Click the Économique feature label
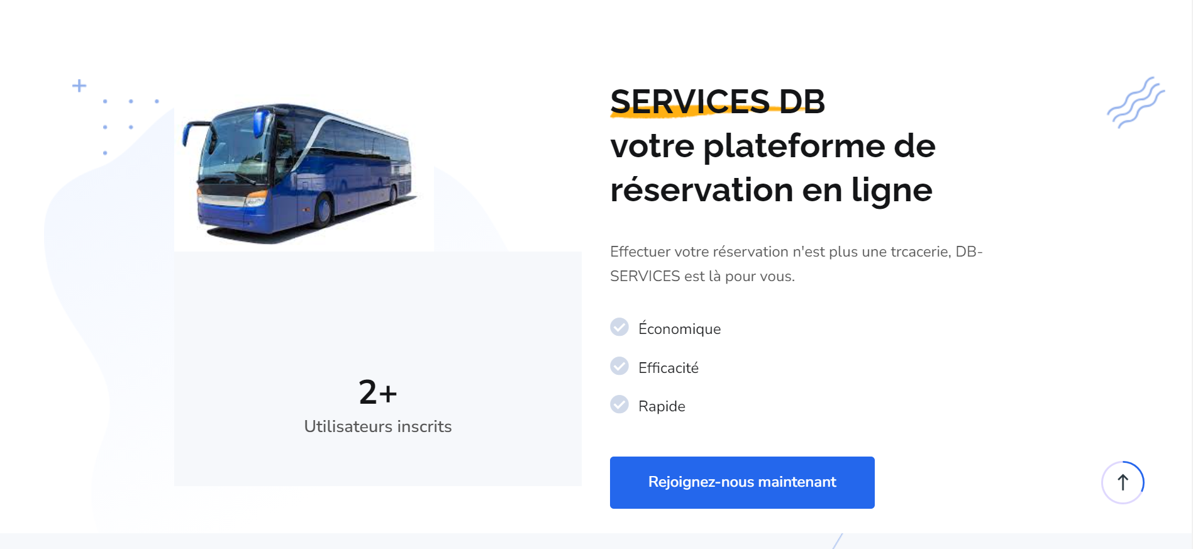 (679, 329)
